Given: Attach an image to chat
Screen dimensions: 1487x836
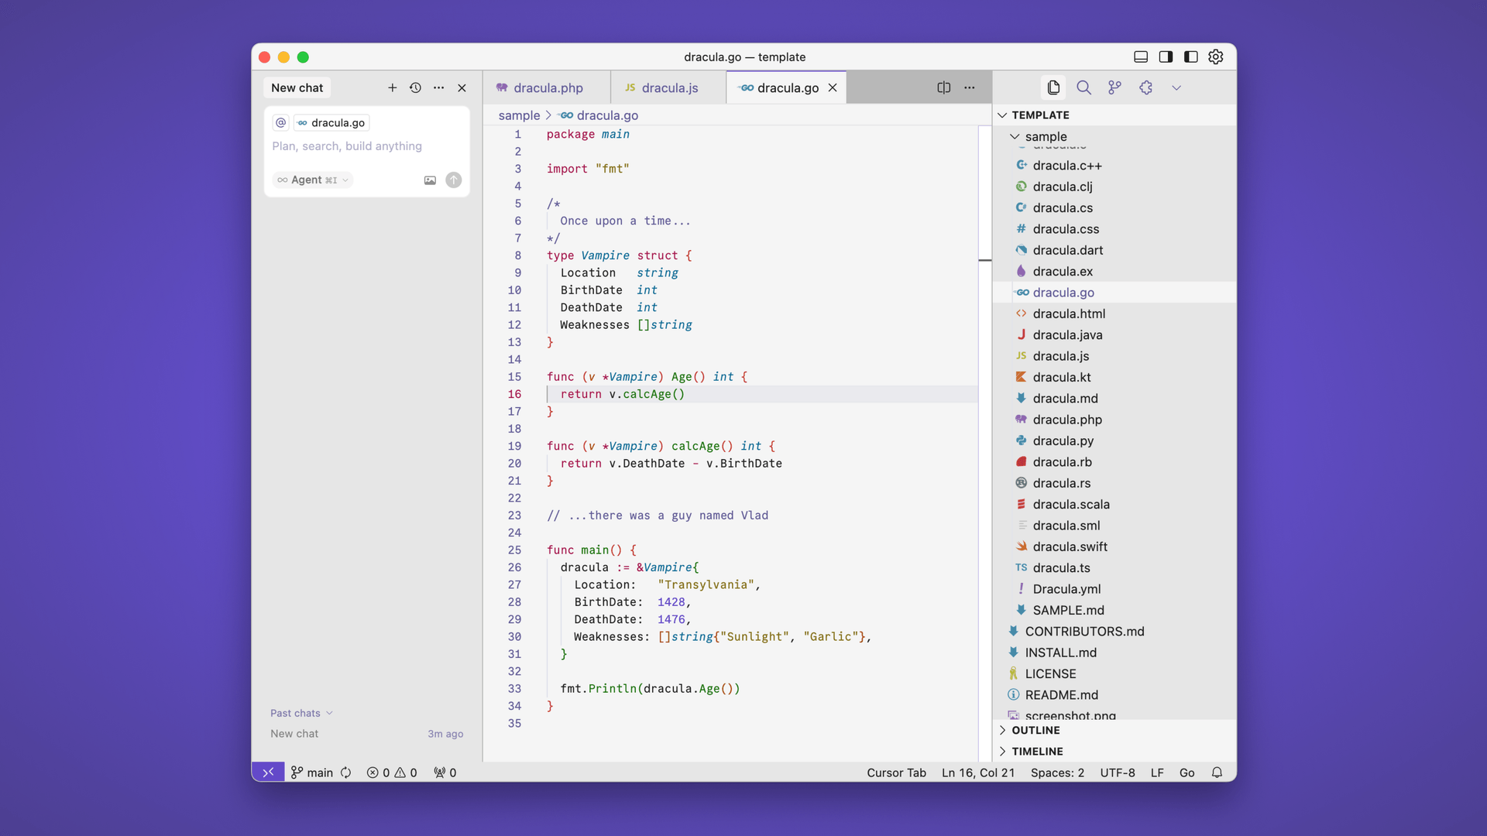Looking at the screenshot, I should [x=430, y=180].
